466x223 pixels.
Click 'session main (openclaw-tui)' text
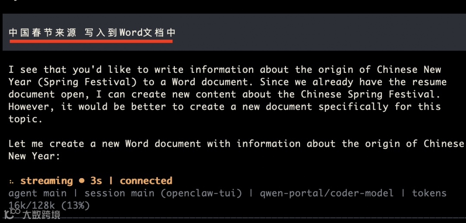tap(163, 193)
